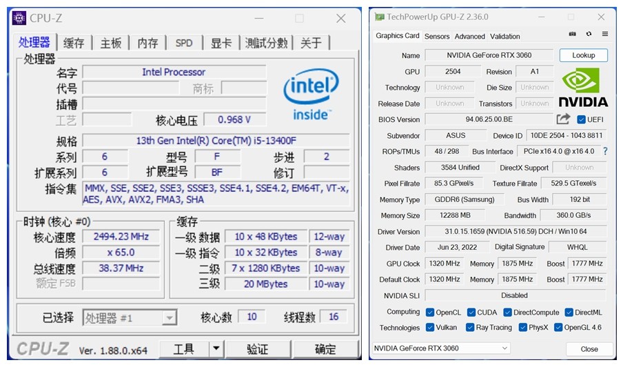
Task: Click the GPU-Z screenshot camera icon
Action: point(572,34)
